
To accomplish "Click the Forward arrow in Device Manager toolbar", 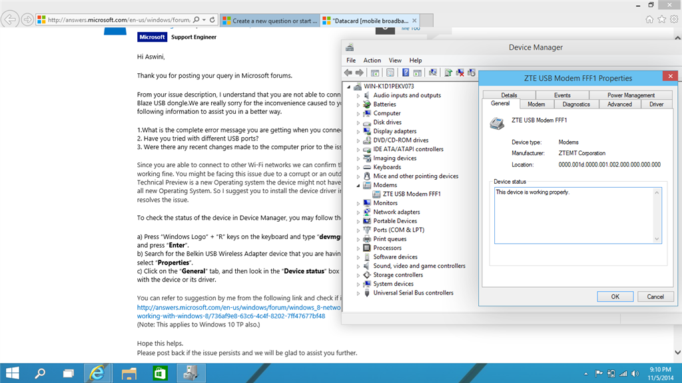I will (359, 73).
